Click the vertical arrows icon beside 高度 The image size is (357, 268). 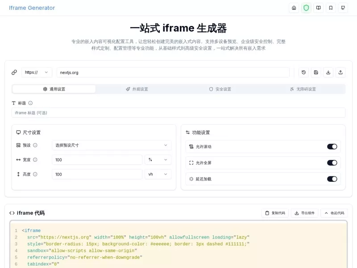pyautogui.click(x=18, y=174)
